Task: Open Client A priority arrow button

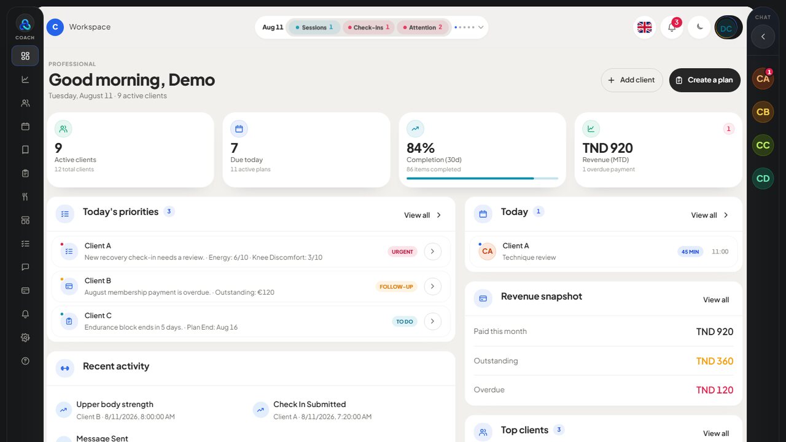Action: (x=433, y=251)
